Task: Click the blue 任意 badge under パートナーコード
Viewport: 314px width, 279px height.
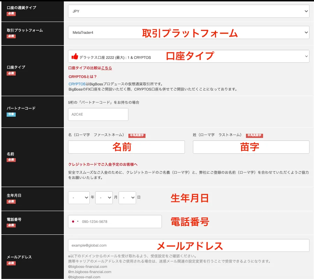Action: 11,114
